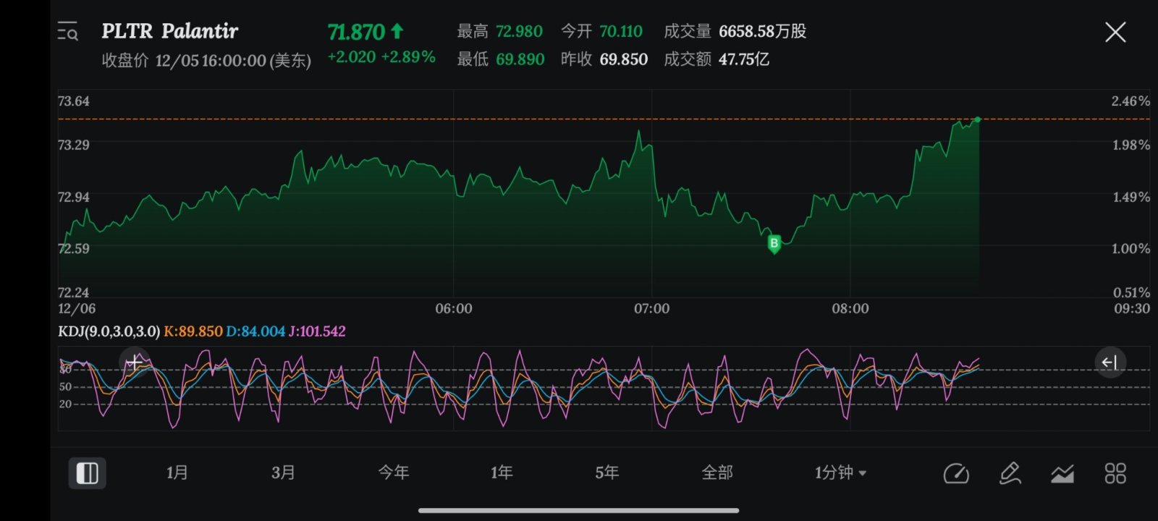
Task: Switch chart to 1年 range
Action: [x=502, y=473]
